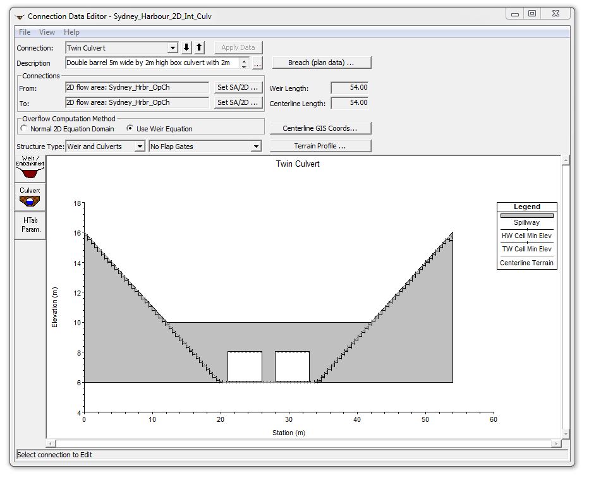Click the Spillway legend gray swatch

[x=526, y=216]
